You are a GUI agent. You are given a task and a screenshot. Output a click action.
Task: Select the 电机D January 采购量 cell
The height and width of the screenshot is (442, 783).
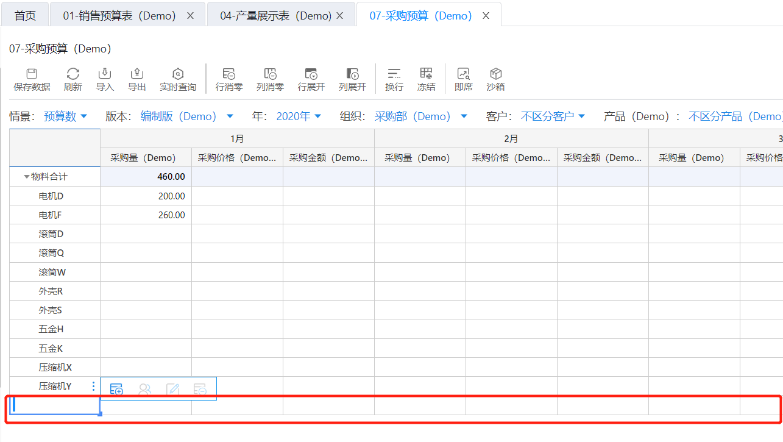[x=146, y=196]
